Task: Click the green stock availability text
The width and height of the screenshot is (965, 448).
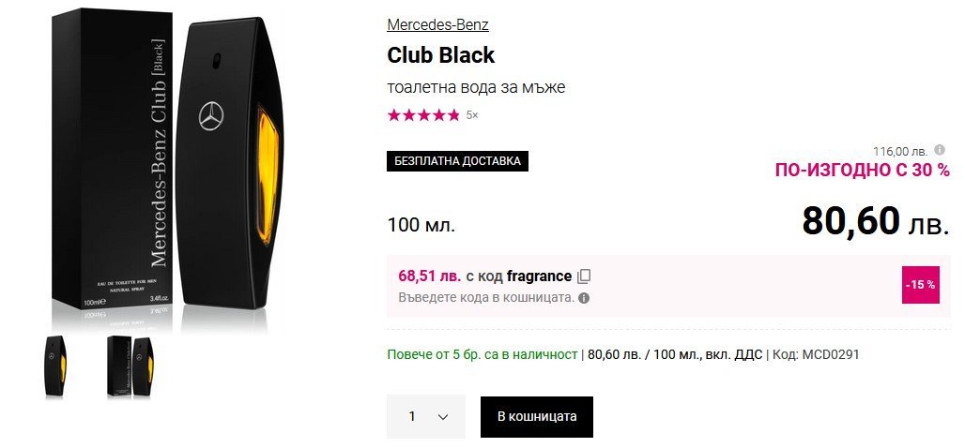Action: coord(482,355)
